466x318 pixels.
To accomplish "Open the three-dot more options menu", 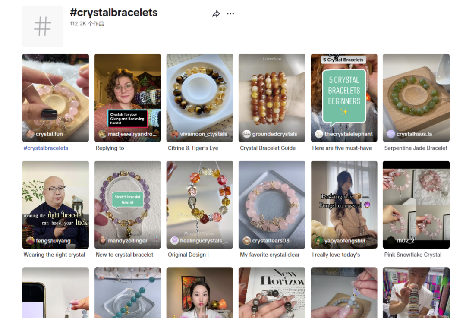I will click(x=230, y=14).
